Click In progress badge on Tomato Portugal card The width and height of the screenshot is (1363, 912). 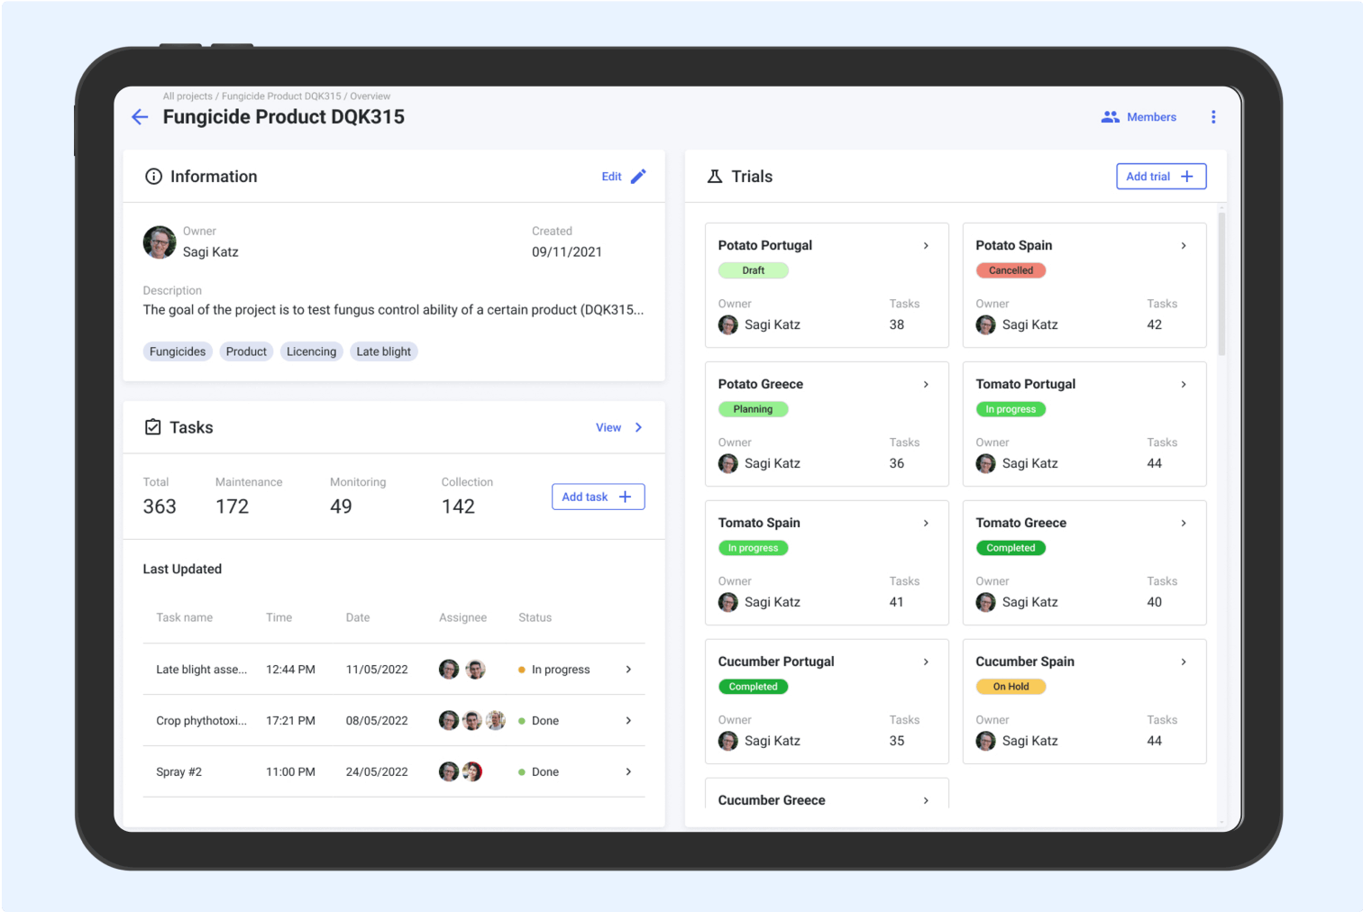(x=1011, y=409)
